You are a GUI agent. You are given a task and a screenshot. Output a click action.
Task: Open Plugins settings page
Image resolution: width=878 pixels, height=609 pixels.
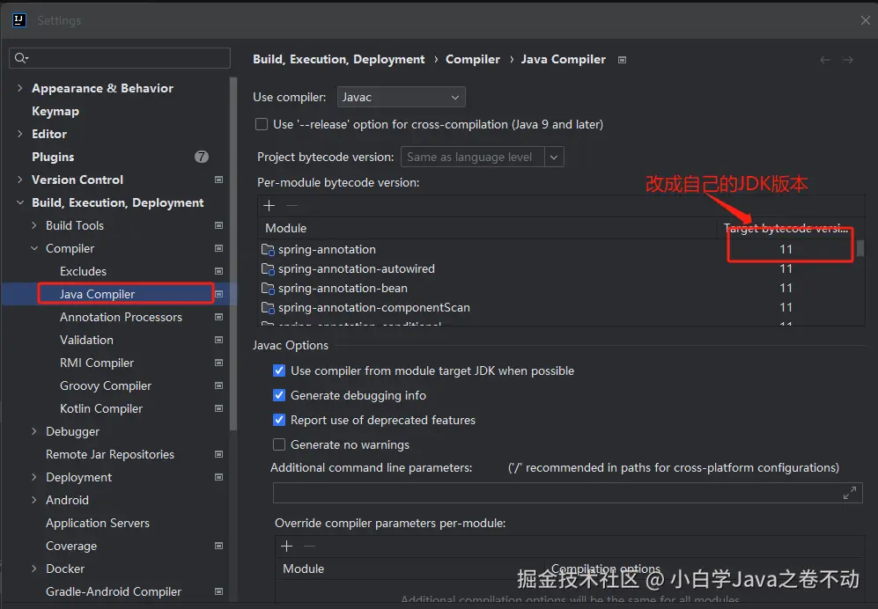pyautogui.click(x=53, y=157)
